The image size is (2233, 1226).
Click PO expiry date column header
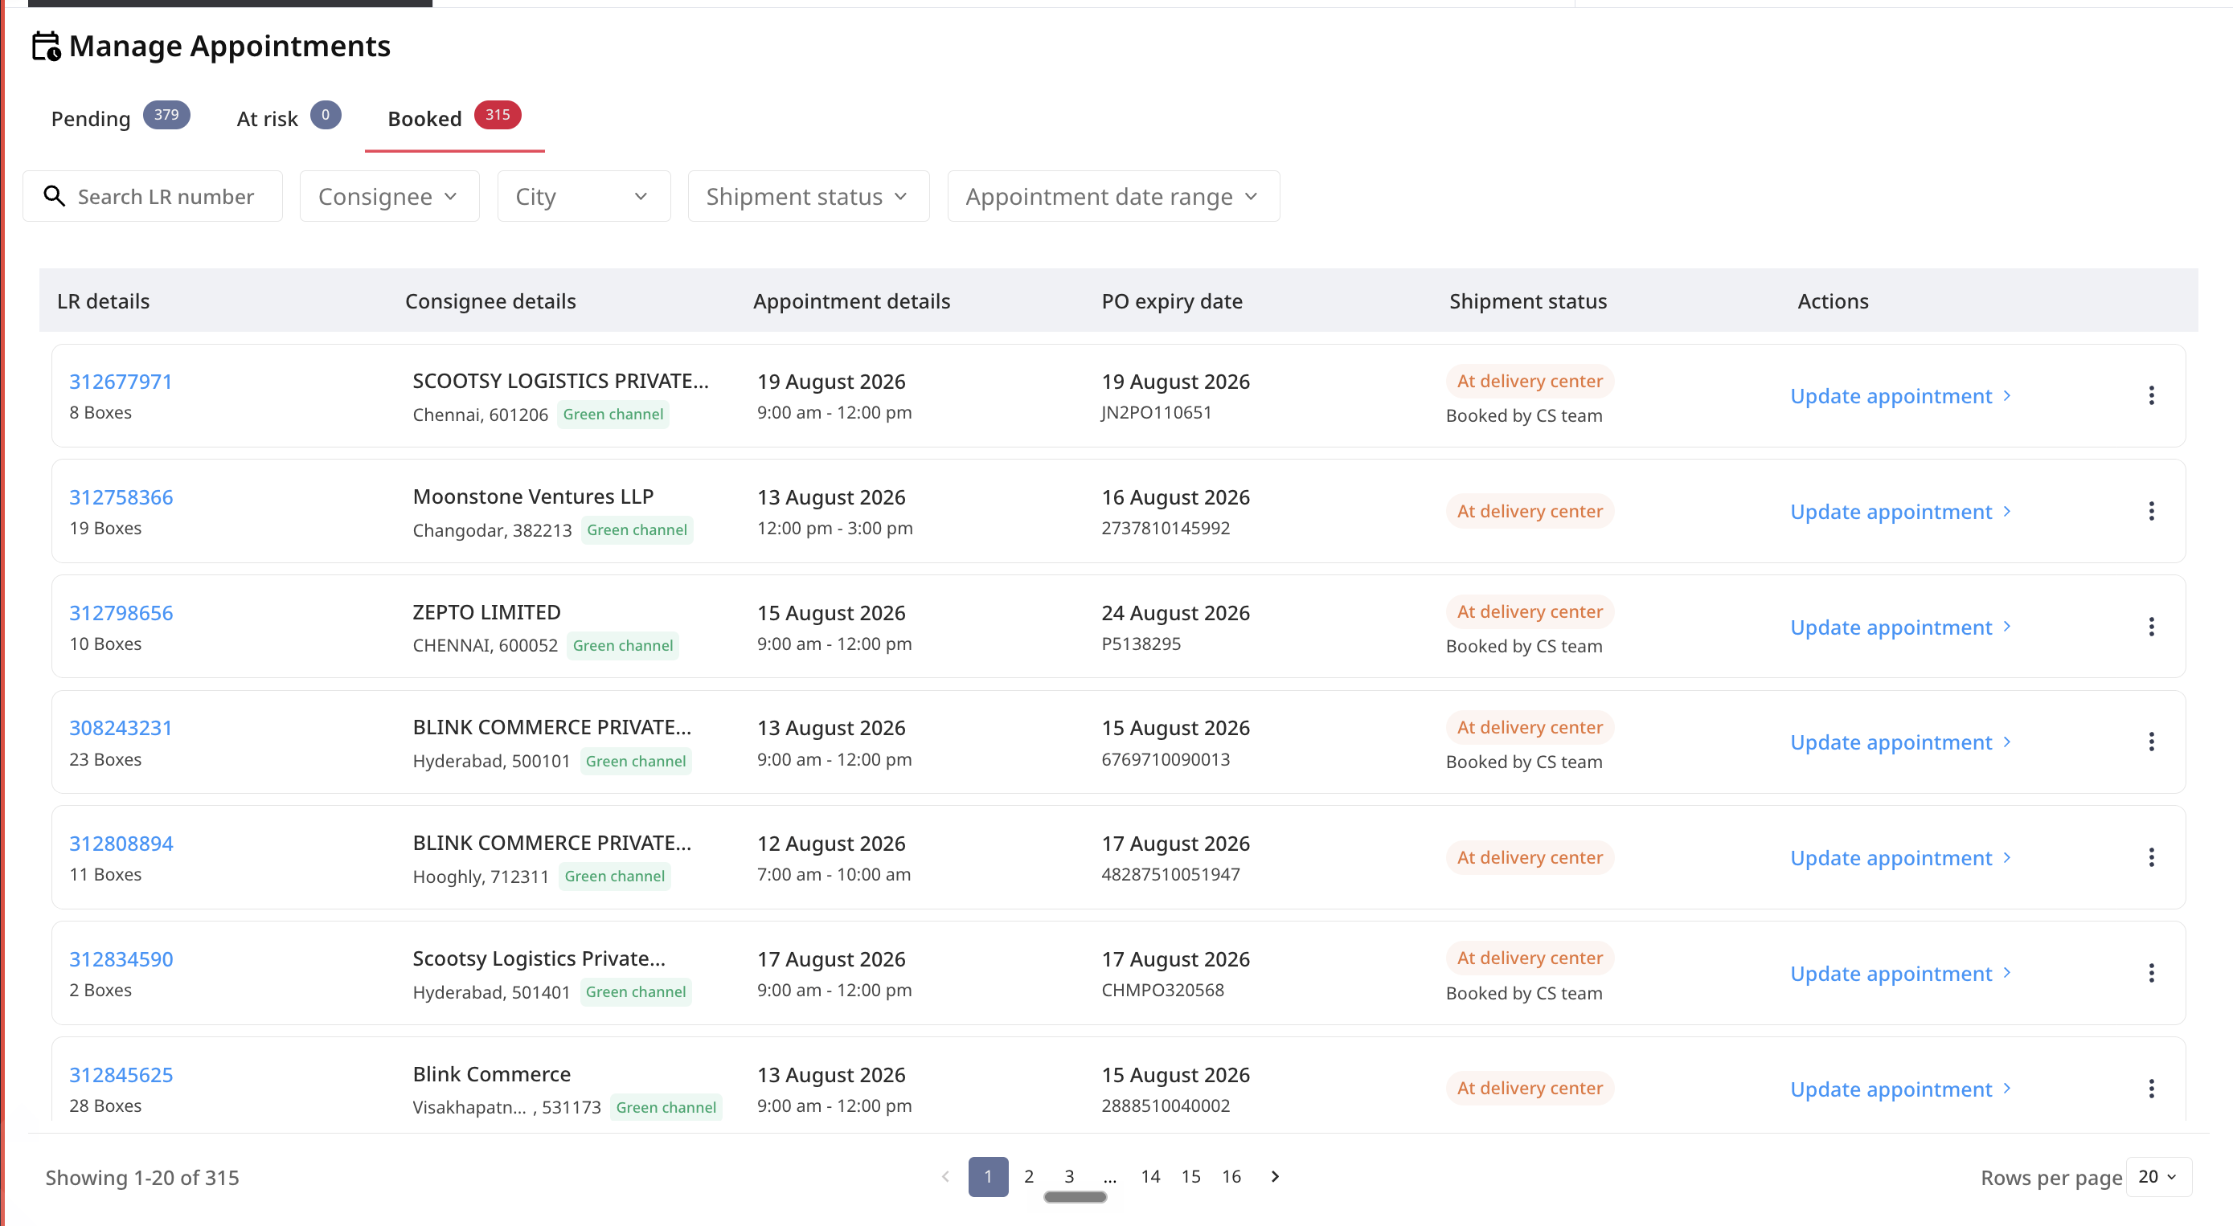(x=1171, y=301)
